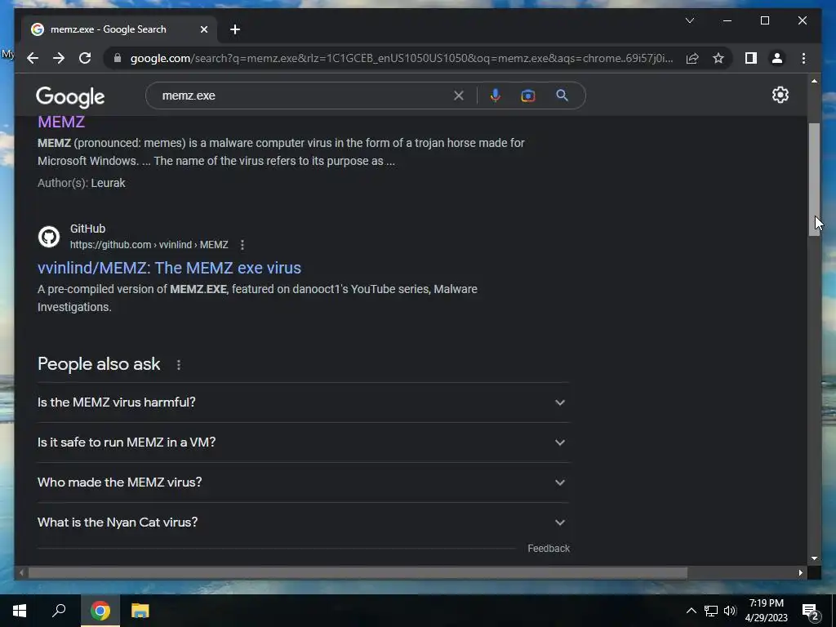The image size is (836, 627).
Task: Search by image with camera icon
Action: coord(528,96)
